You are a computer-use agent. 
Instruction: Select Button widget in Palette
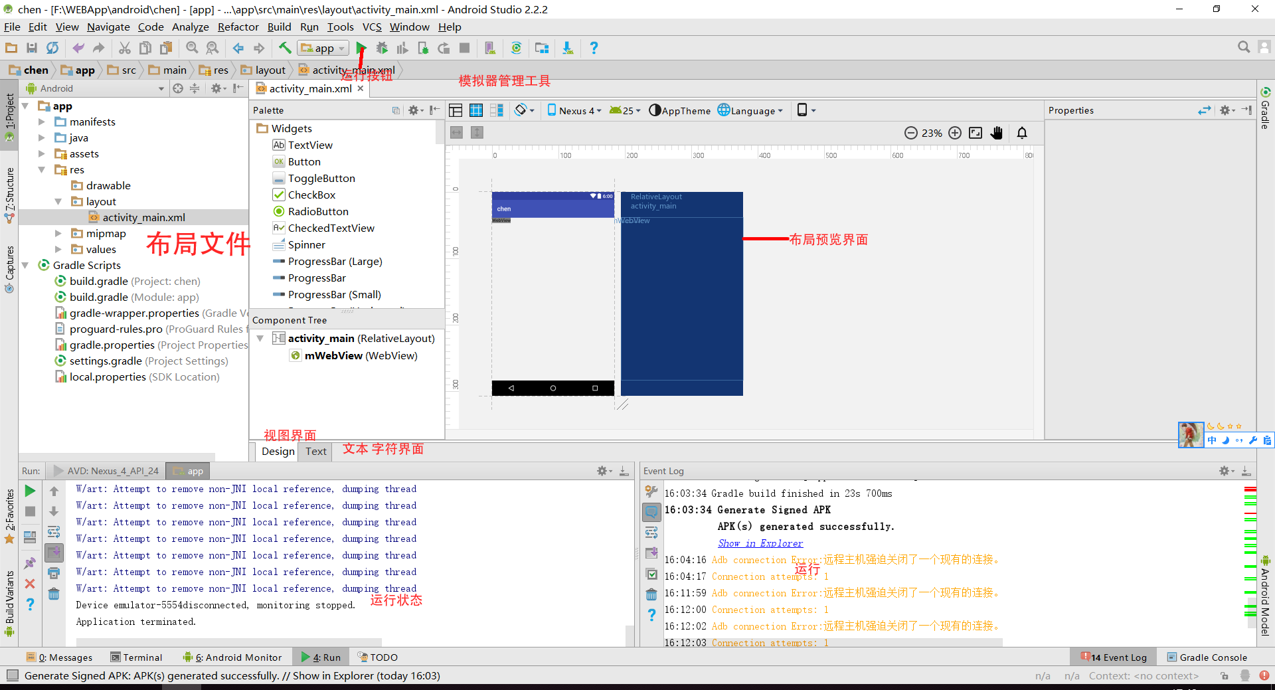click(304, 161)
